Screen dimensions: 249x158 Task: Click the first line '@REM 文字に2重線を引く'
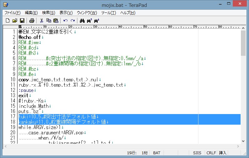click(x=47, y=32)
